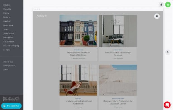Open the Ecommerce blocks category
173x110 pixels.
pyautogui.click(x=8, y=25)
